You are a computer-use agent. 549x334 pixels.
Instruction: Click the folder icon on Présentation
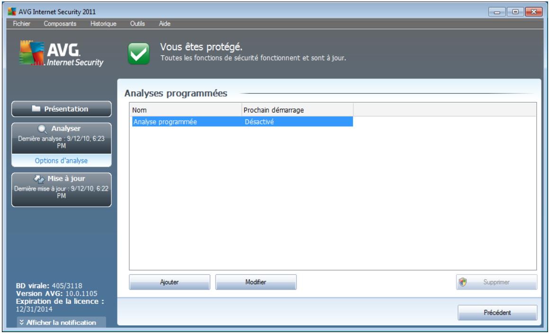point(36,108)
